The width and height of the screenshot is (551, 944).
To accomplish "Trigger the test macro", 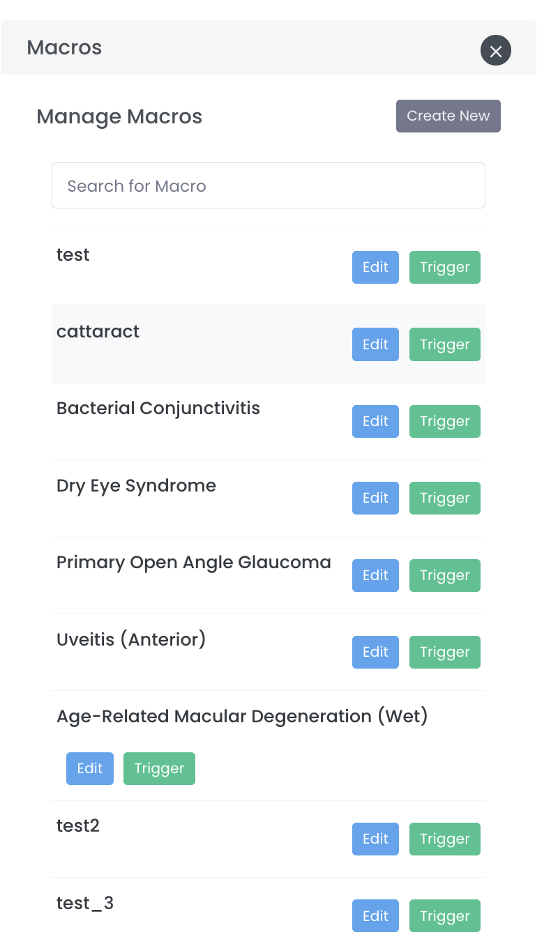I will click(445, 268).
